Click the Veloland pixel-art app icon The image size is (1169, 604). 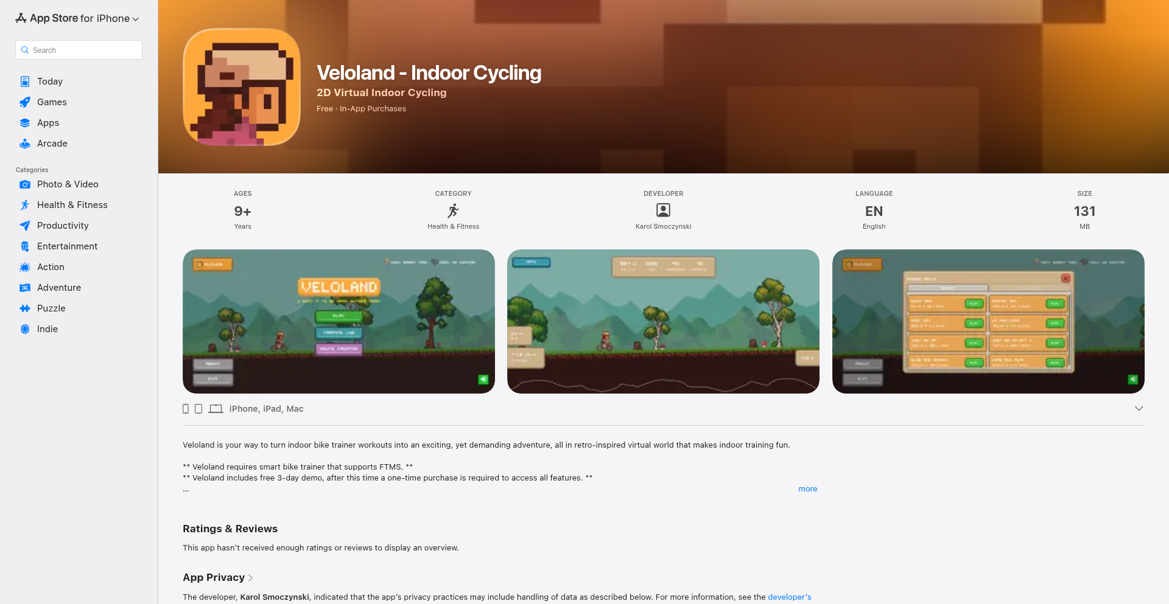[x=242, y=87]
